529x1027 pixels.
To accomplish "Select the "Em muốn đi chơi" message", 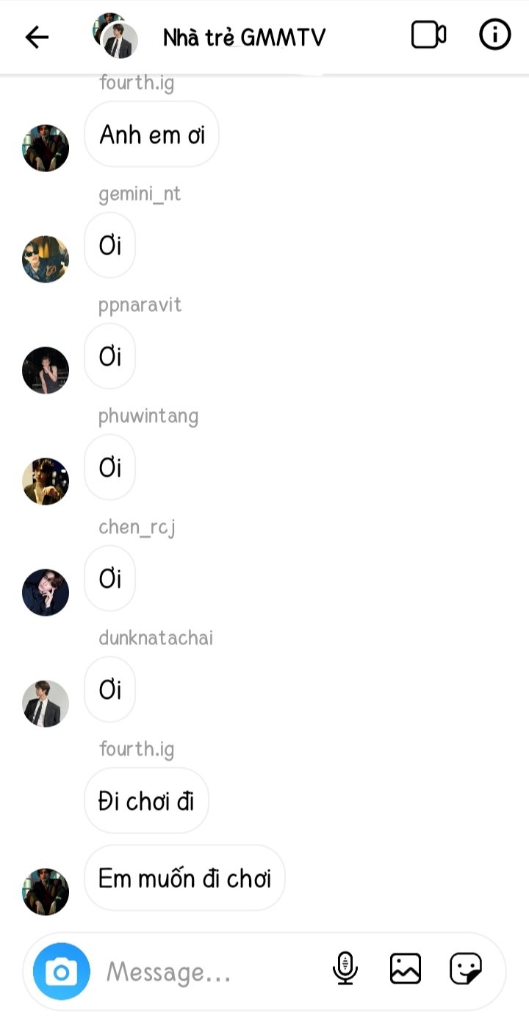I will click(185, 878).
